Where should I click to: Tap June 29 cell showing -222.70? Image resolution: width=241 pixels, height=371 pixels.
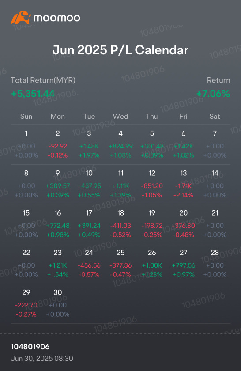pos(26,303)
